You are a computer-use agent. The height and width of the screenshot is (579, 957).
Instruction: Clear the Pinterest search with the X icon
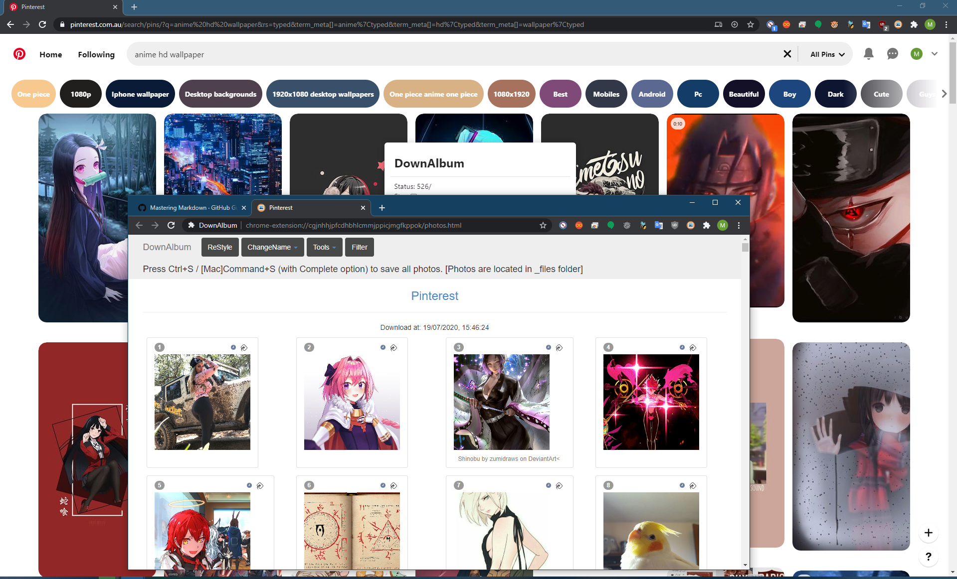point(787,54)
